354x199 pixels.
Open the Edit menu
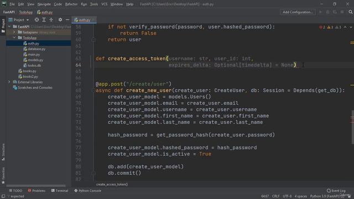(x=21, y=4)
